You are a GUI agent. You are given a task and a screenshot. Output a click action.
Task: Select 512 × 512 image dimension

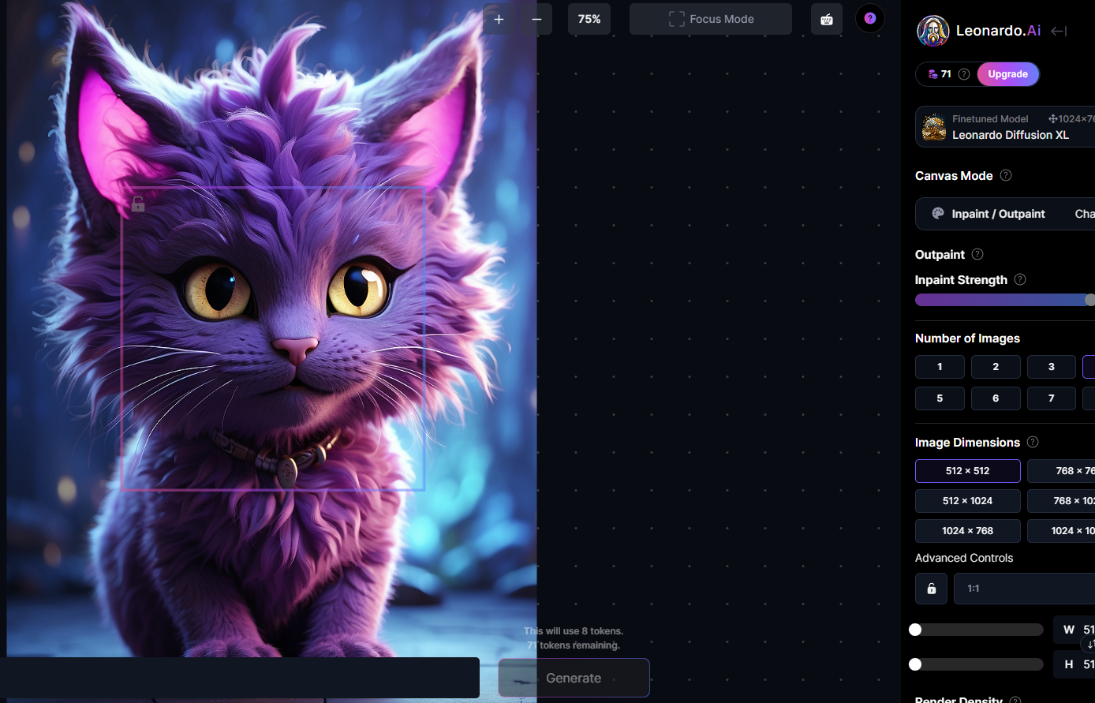(968, 471)
